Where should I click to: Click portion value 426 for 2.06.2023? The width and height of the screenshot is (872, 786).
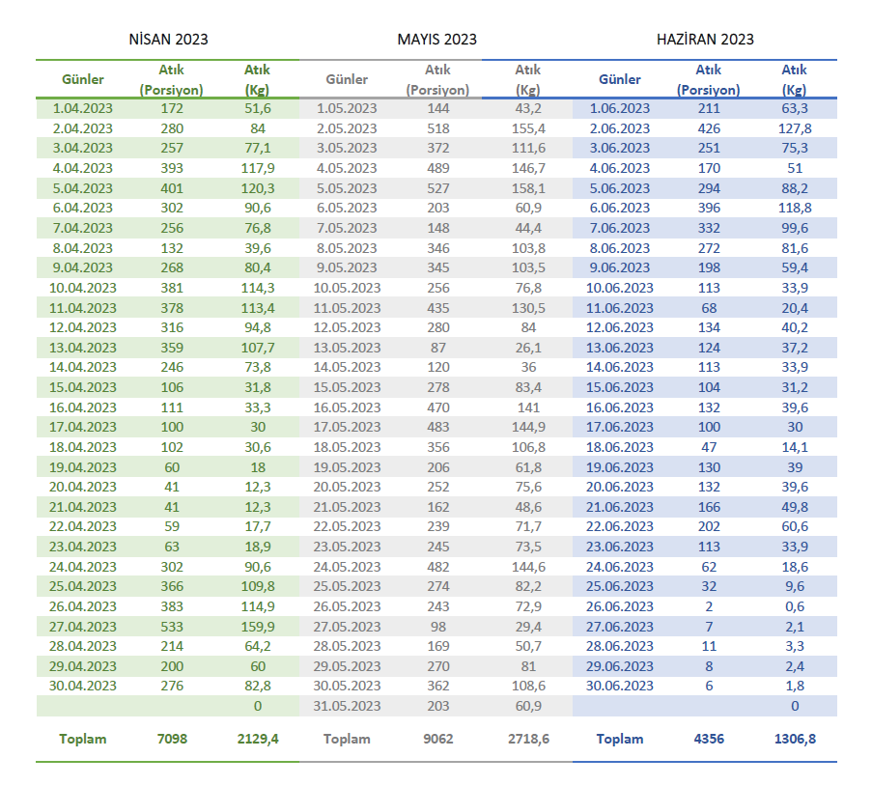tap(709, 128)
